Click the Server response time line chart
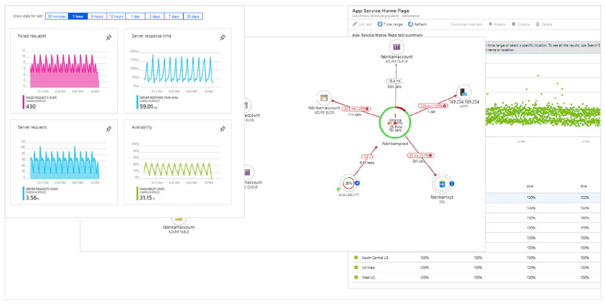Image resolution: width=605 pixels, height=305 pixels. tap(178, 68)
